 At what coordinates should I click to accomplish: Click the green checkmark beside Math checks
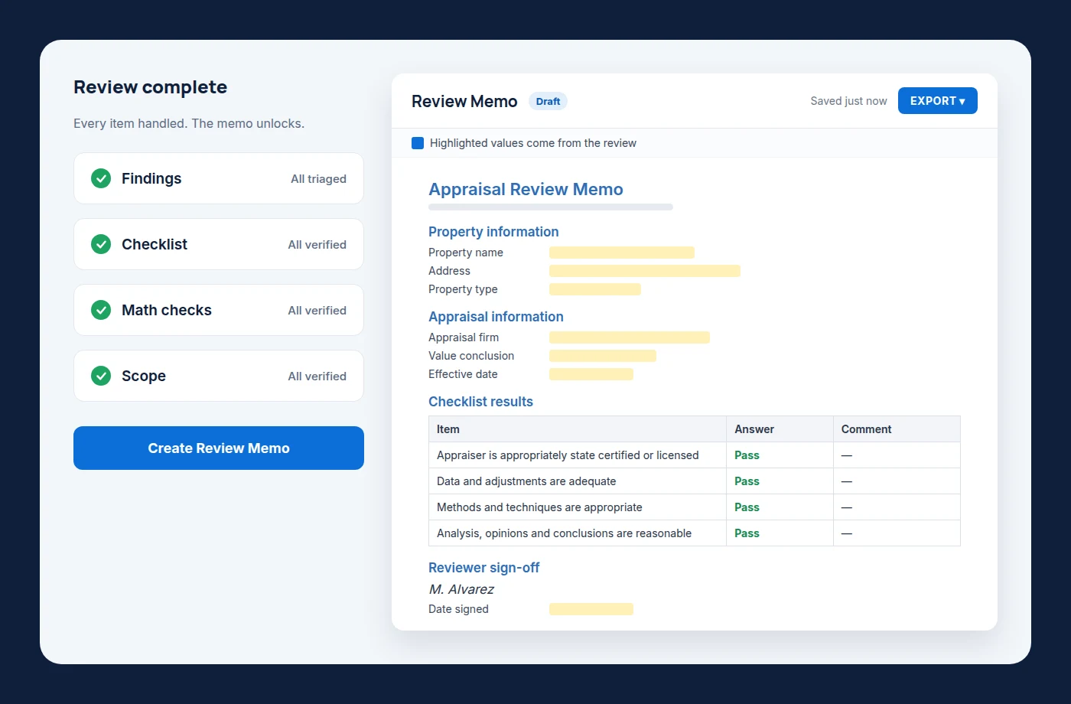click(x=101, y=310)
